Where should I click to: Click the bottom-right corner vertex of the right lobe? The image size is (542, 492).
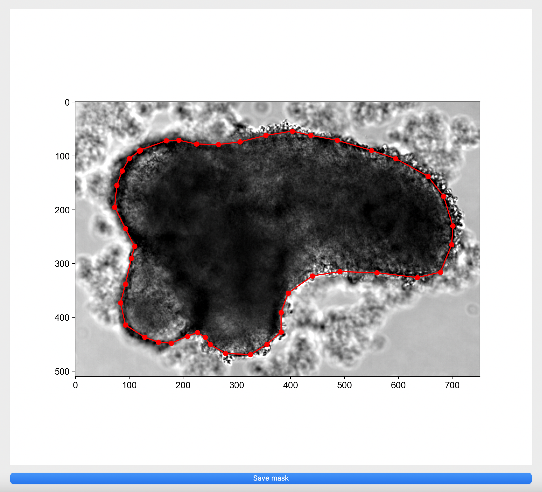pos(441,272)
